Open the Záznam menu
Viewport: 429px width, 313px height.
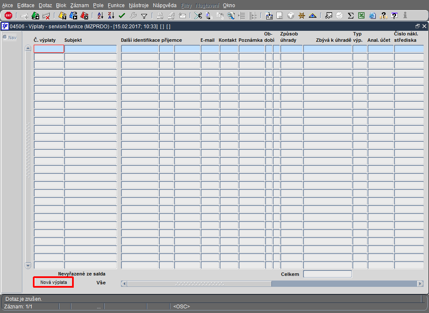tap(79, 5)
